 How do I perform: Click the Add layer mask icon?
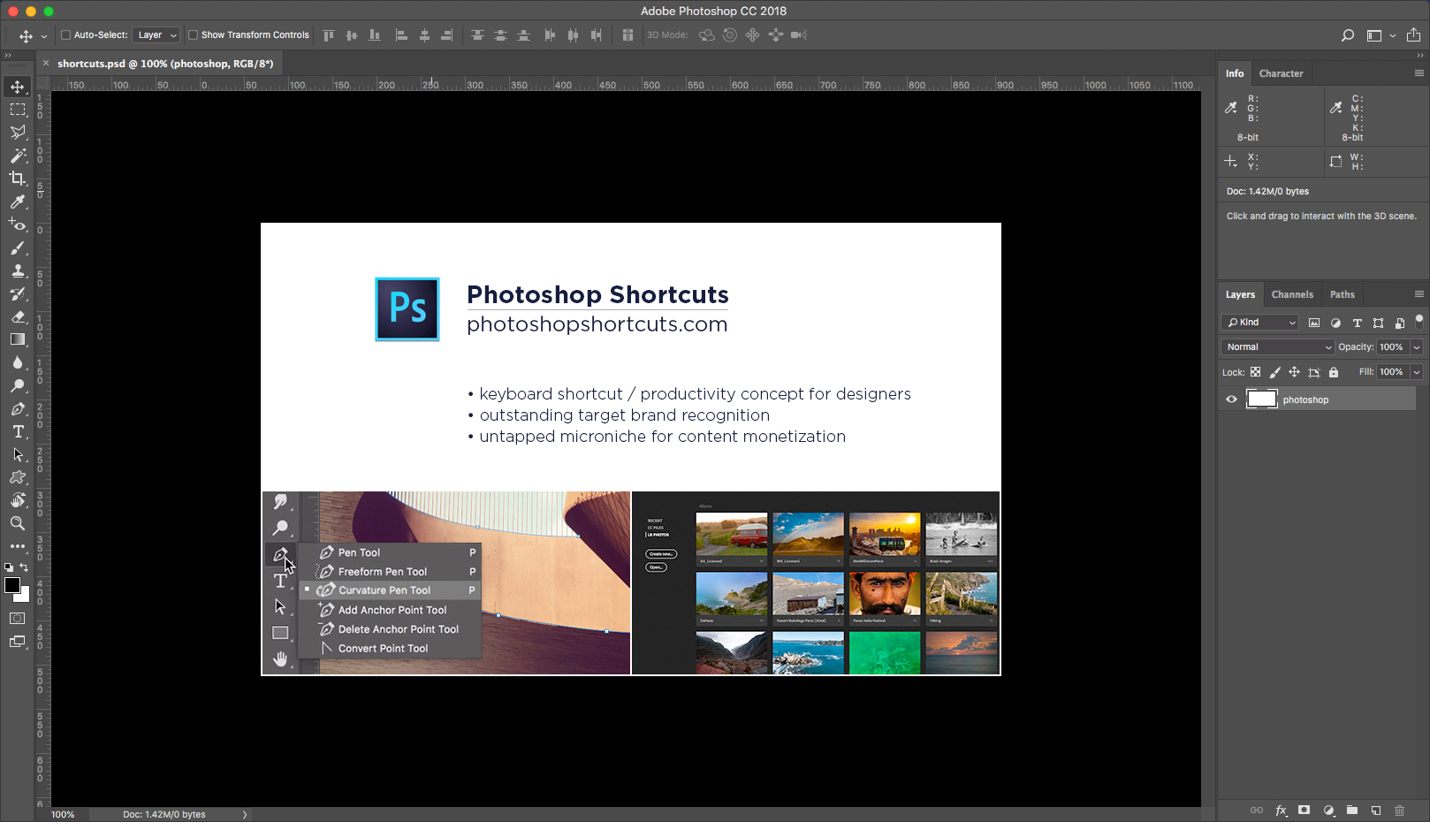[x=1304, y=811]
